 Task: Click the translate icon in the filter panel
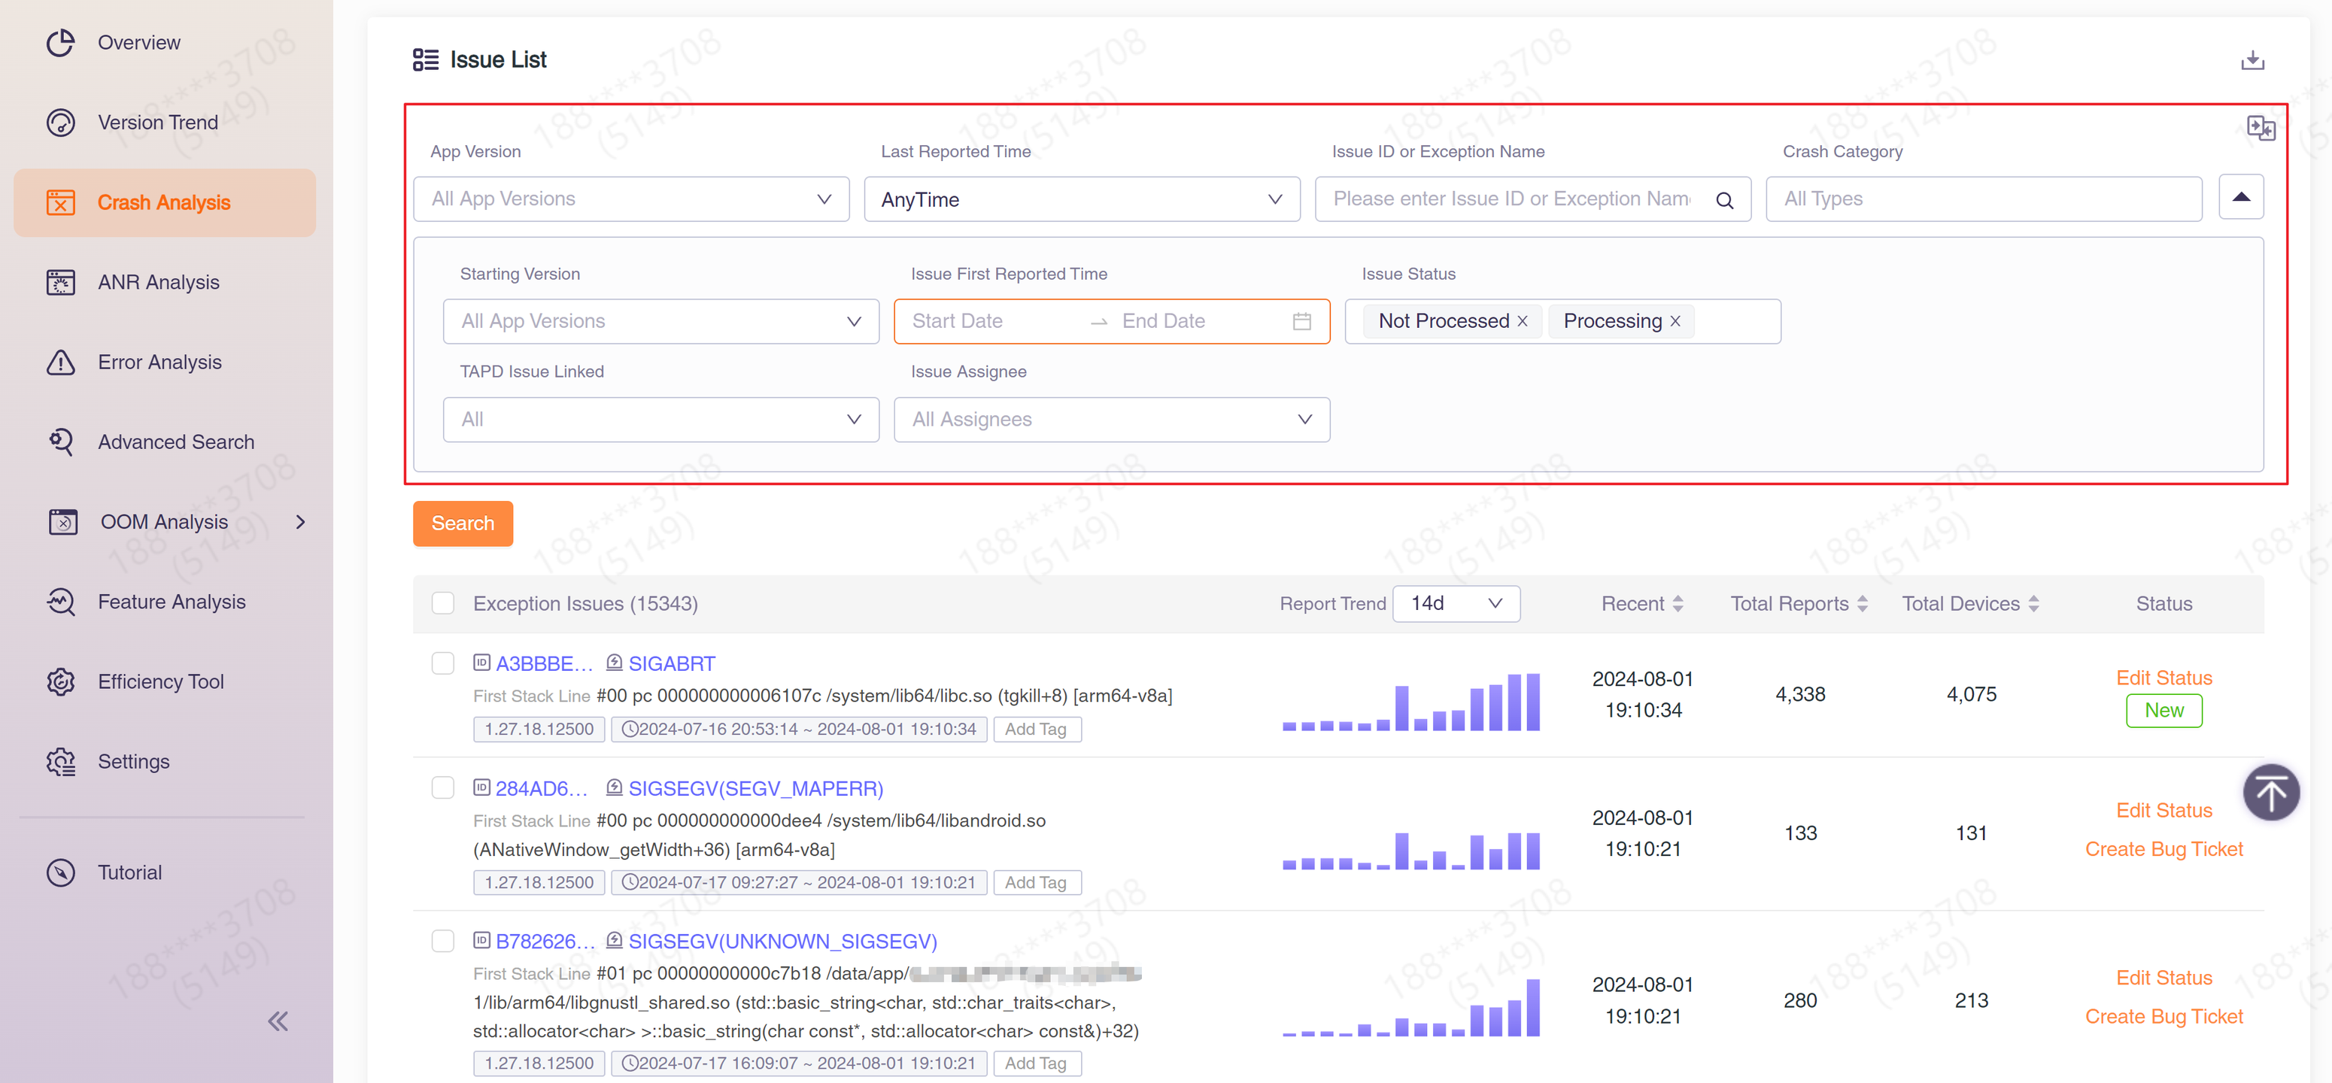[x=2260, y=129]
